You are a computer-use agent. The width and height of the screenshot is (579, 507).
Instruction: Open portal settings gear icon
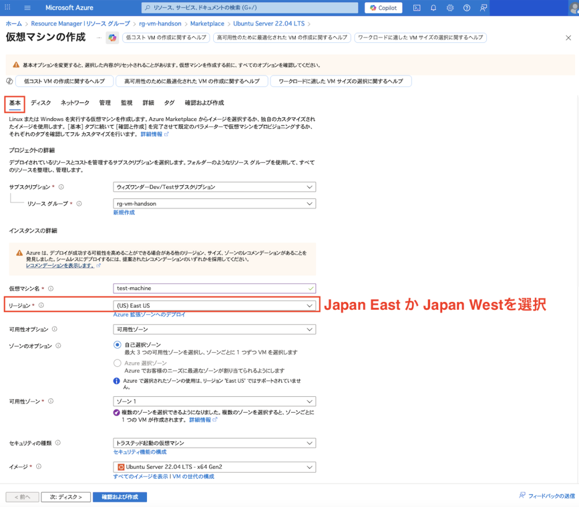450,8
